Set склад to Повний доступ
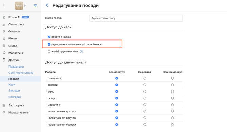227x132 pixels. click(172, 98)
